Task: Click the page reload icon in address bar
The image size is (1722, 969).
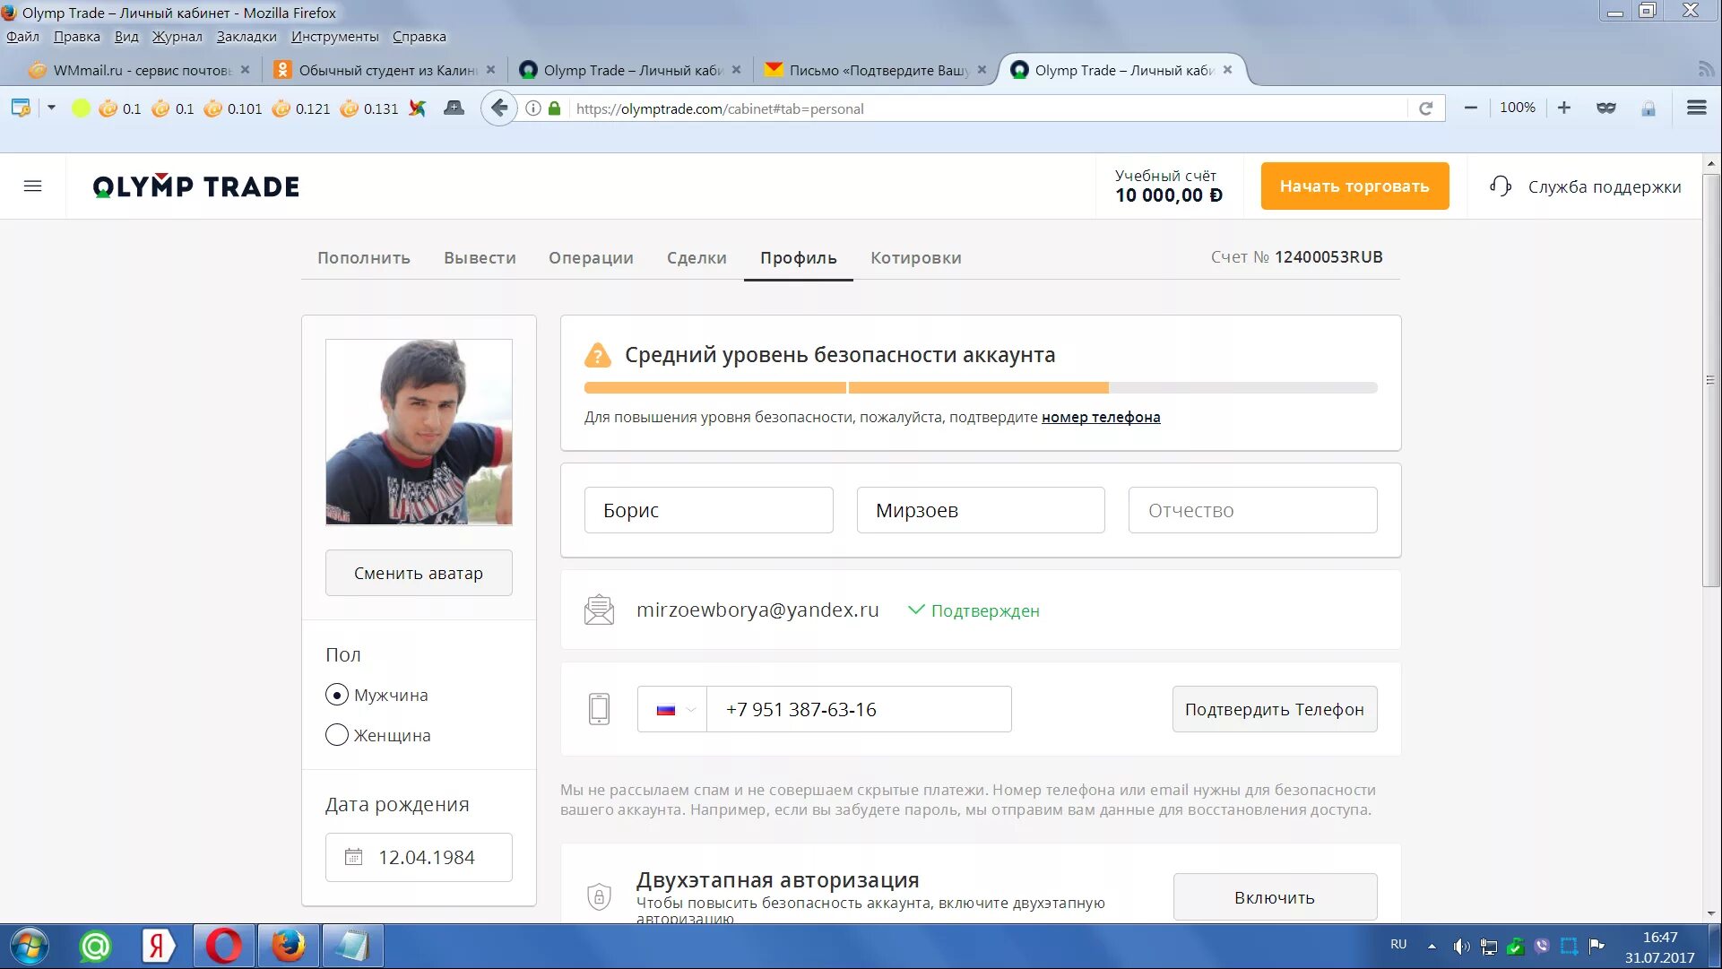Action: pyautogui.click(x=1425, y=108)
